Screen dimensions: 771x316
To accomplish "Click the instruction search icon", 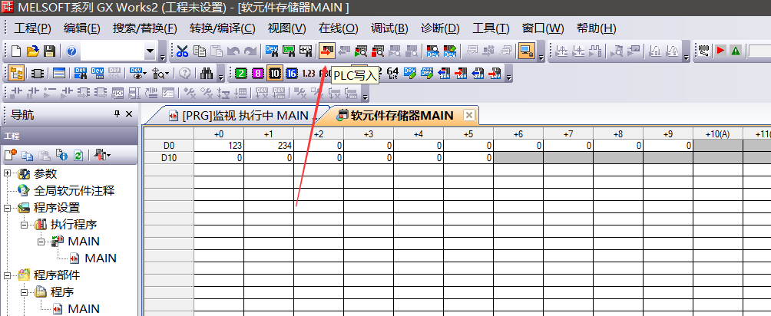I will coord(289,51).
